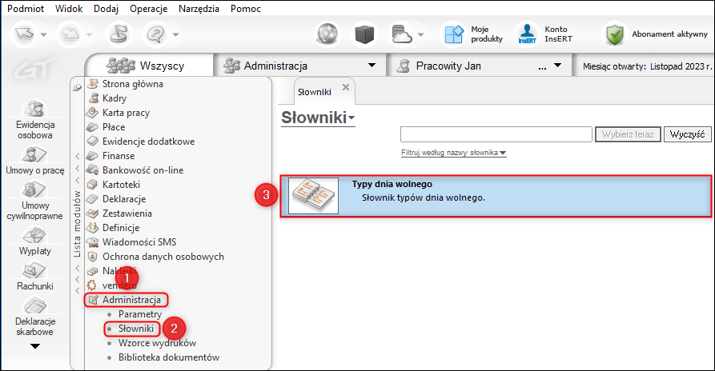This screenshot has height=371, width=715.
Task: Open Konto InsERT
Action: coord(545,34)
